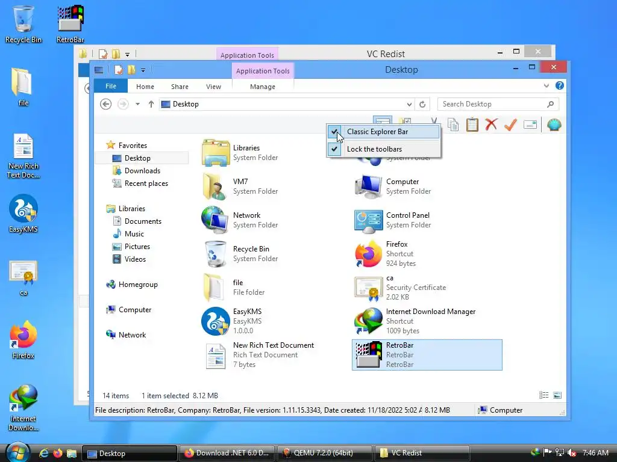Click the Up one level arrow
Screen dimensions: 617x462
[151, 104]
